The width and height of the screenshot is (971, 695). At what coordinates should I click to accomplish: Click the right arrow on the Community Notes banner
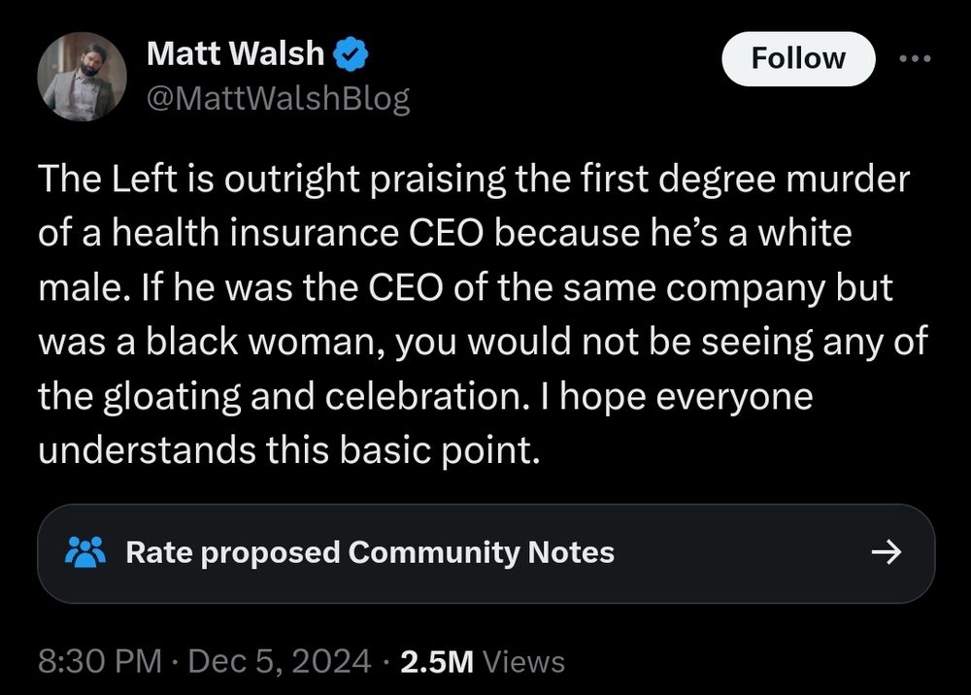coord(887,551)
